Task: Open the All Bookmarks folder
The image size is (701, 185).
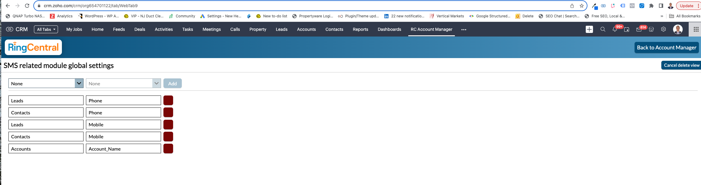Action: (x=685, y=16)
